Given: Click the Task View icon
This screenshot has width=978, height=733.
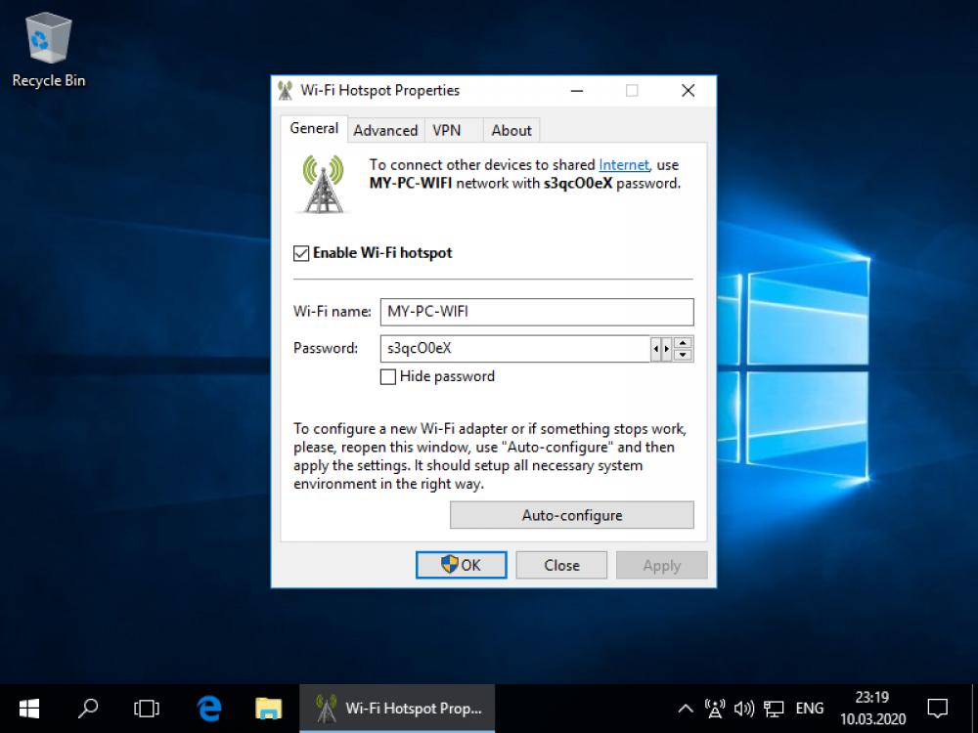Looking at the screenshot, I should click(146, 708).
